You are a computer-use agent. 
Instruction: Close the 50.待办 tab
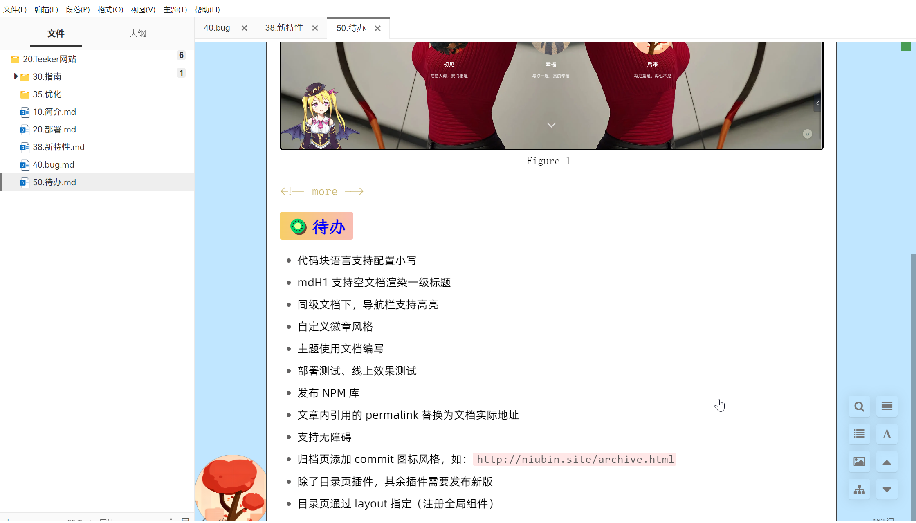(x=377, y=28)
